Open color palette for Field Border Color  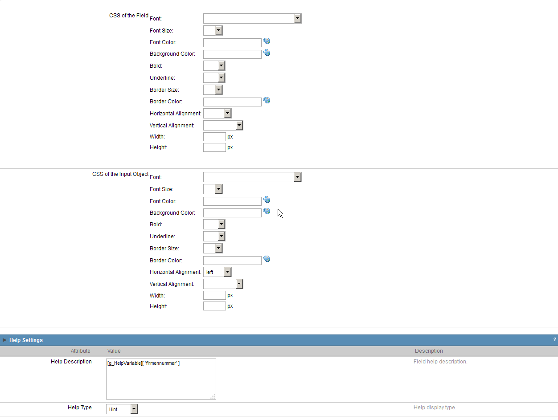point(267,101)
